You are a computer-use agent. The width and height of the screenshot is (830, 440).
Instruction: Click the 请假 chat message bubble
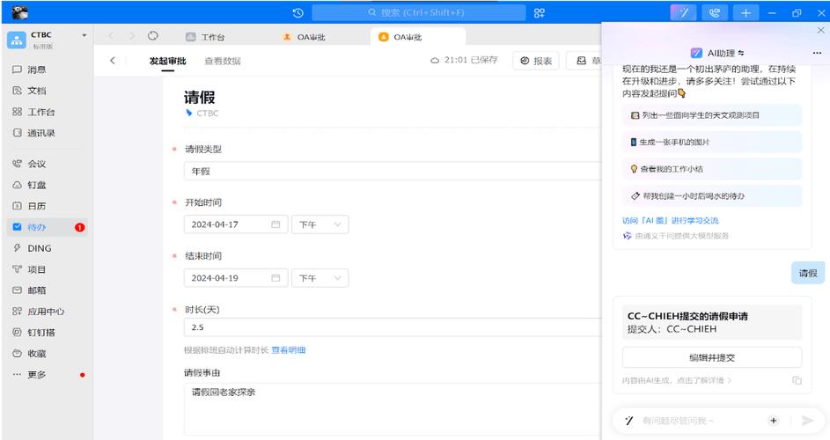[x=808, y=273]
